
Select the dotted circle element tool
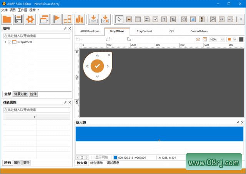pos(184,19)
